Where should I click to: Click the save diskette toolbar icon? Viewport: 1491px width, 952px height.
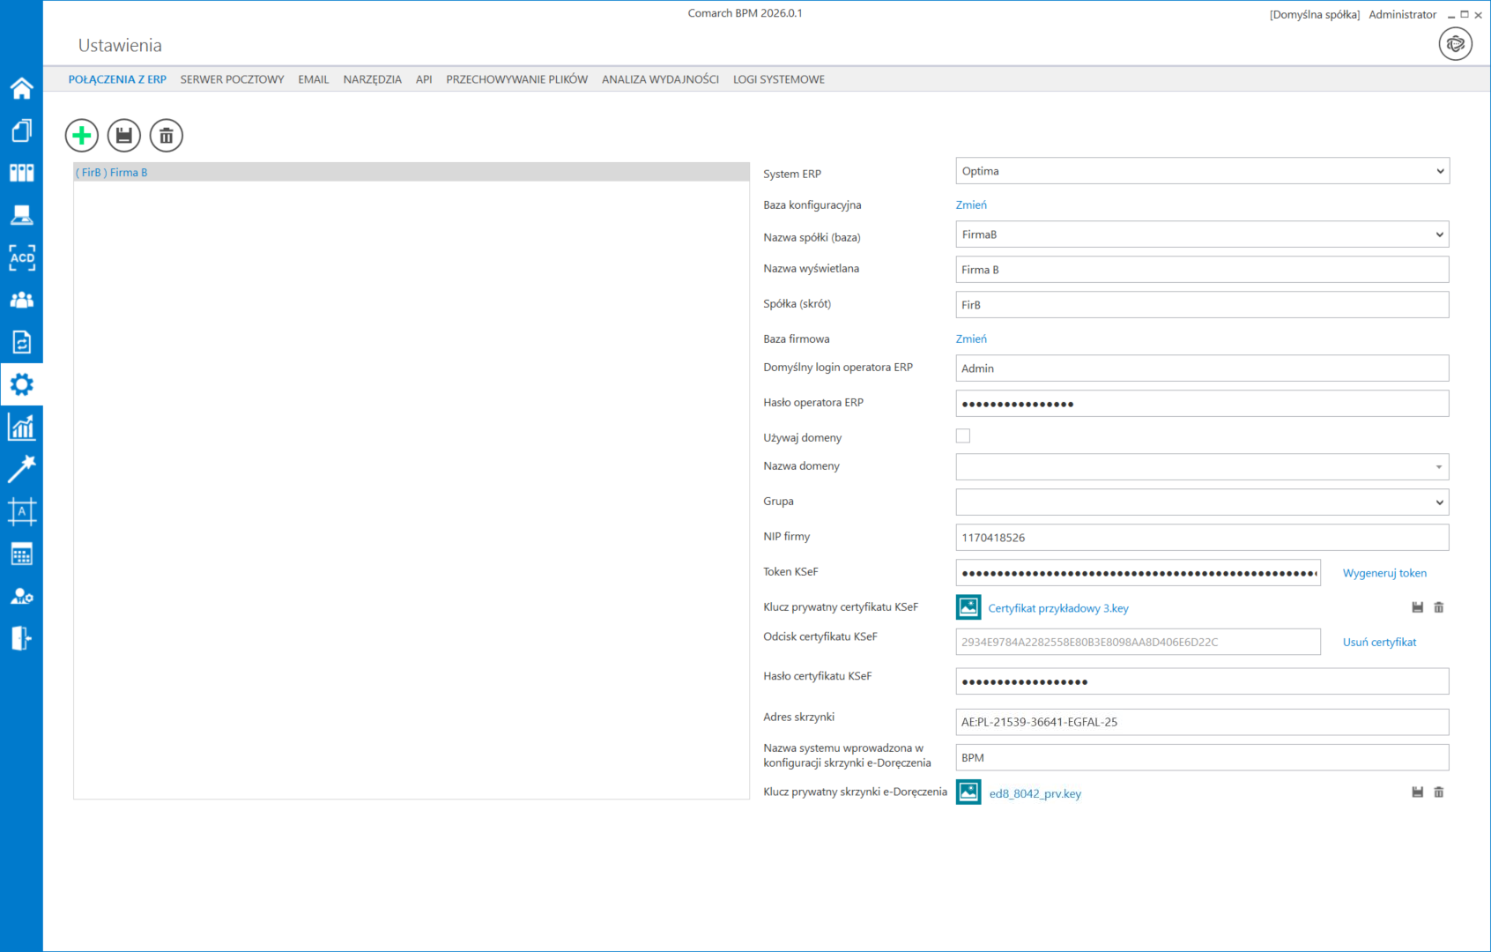(x=124, y=136)
